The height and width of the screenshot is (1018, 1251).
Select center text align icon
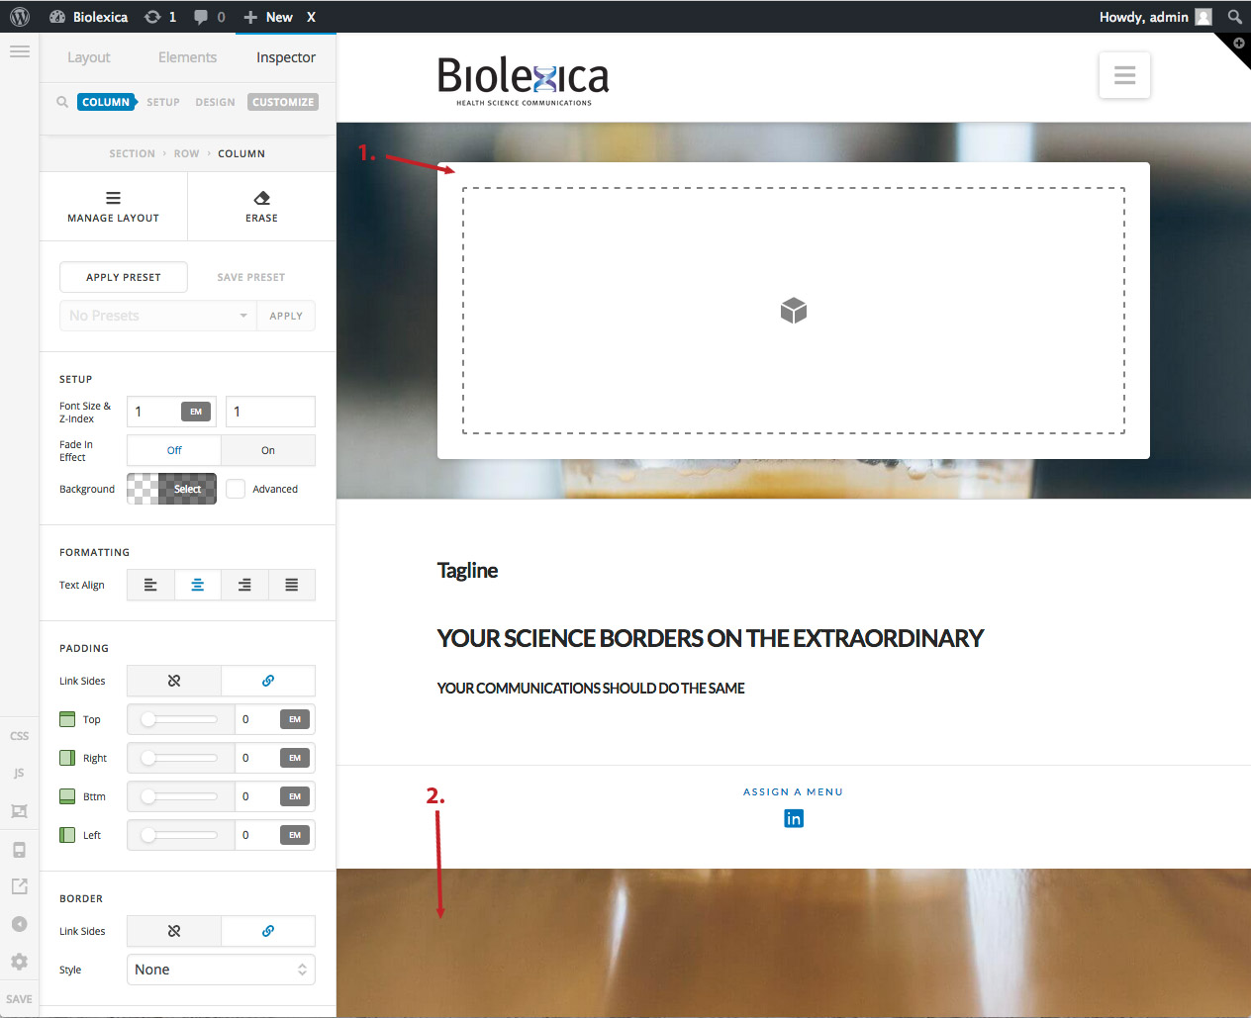(x=198, y=585)
